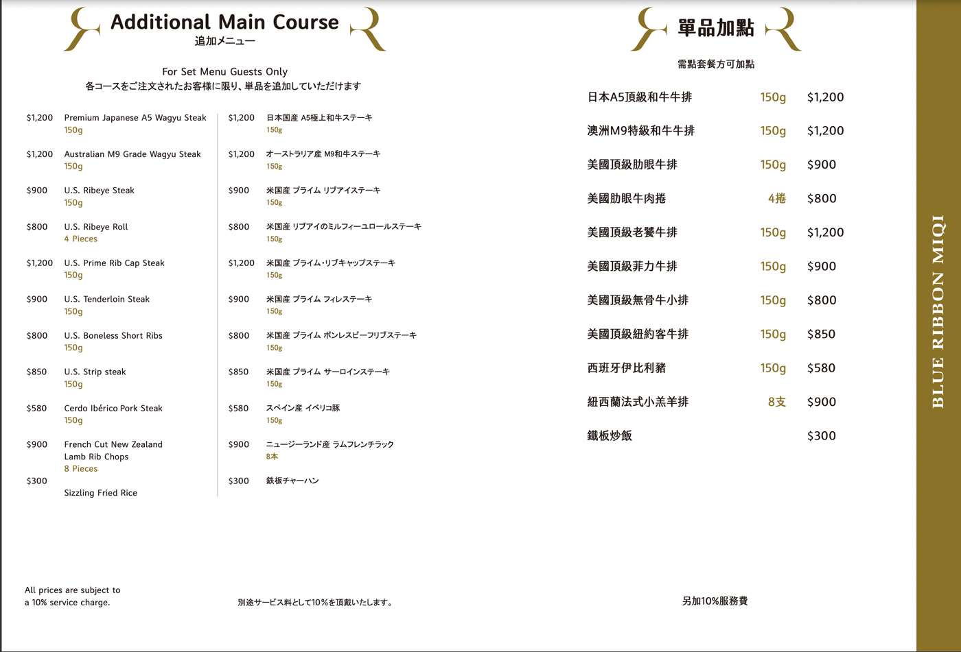961x652 pixels.
Task: Click 'Premium Japanese A5 Wagyu Steak' item
Action: [135, 118]
